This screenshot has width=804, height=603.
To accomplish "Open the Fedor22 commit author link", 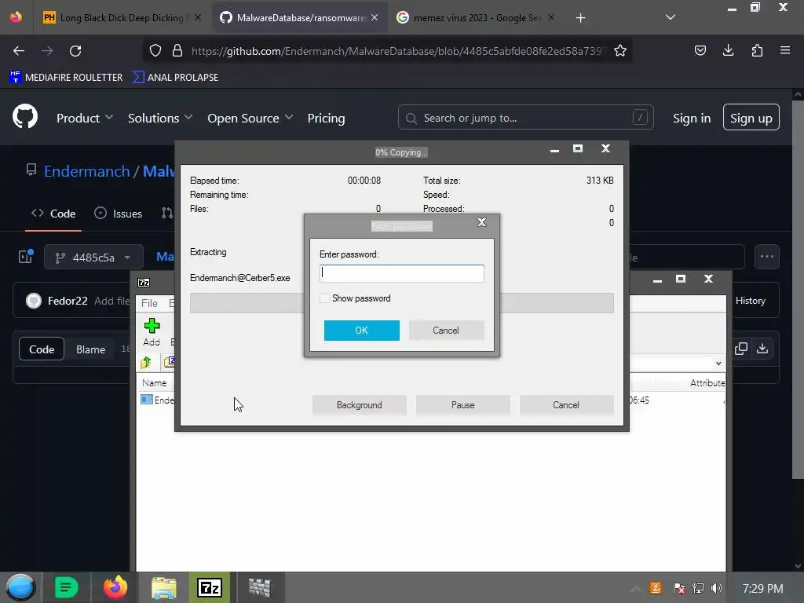I will point(68,301).
